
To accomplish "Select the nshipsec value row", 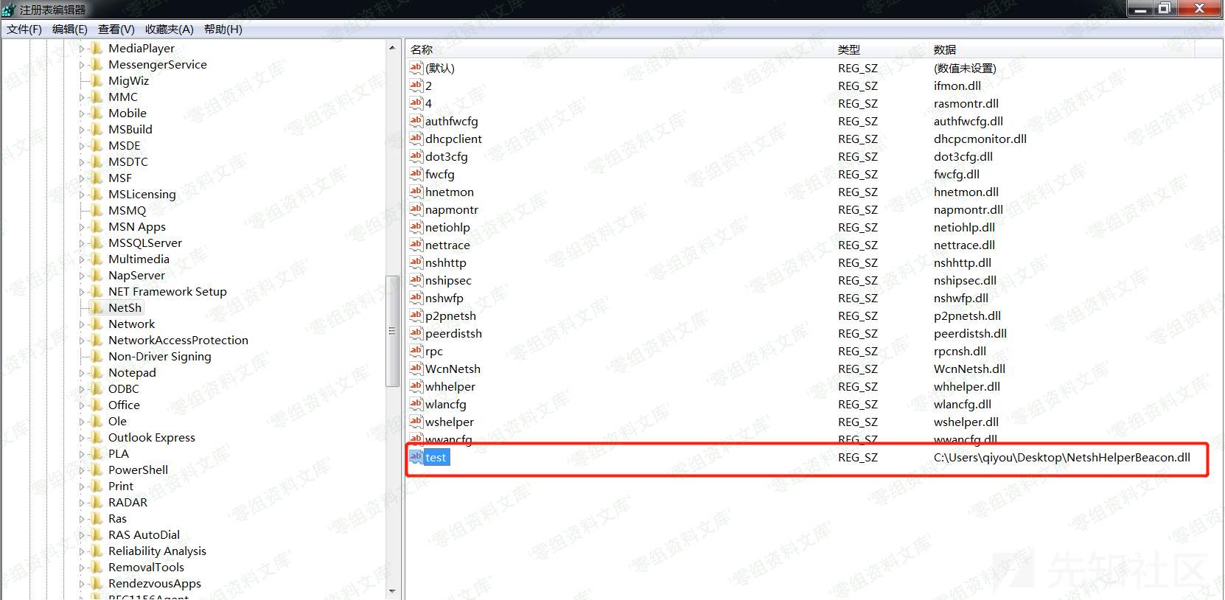I will pyautogui.click(x=448, y=281).
